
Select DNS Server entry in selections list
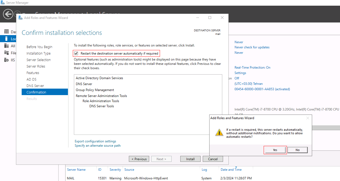84,84
